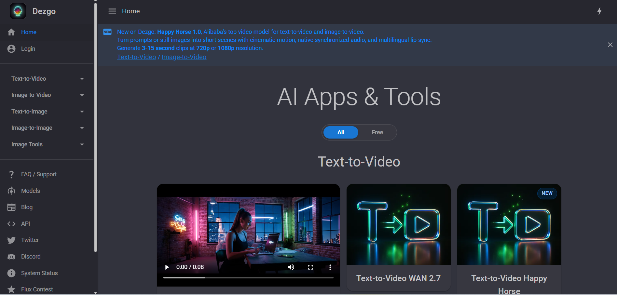
Task: Open the hamburger menu icon
Action: point(112,11)
